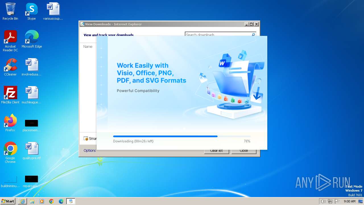This screenshot has height=205, width=364.
Task: Open the media player taskbar icon
Action: (x=42, y=201)
